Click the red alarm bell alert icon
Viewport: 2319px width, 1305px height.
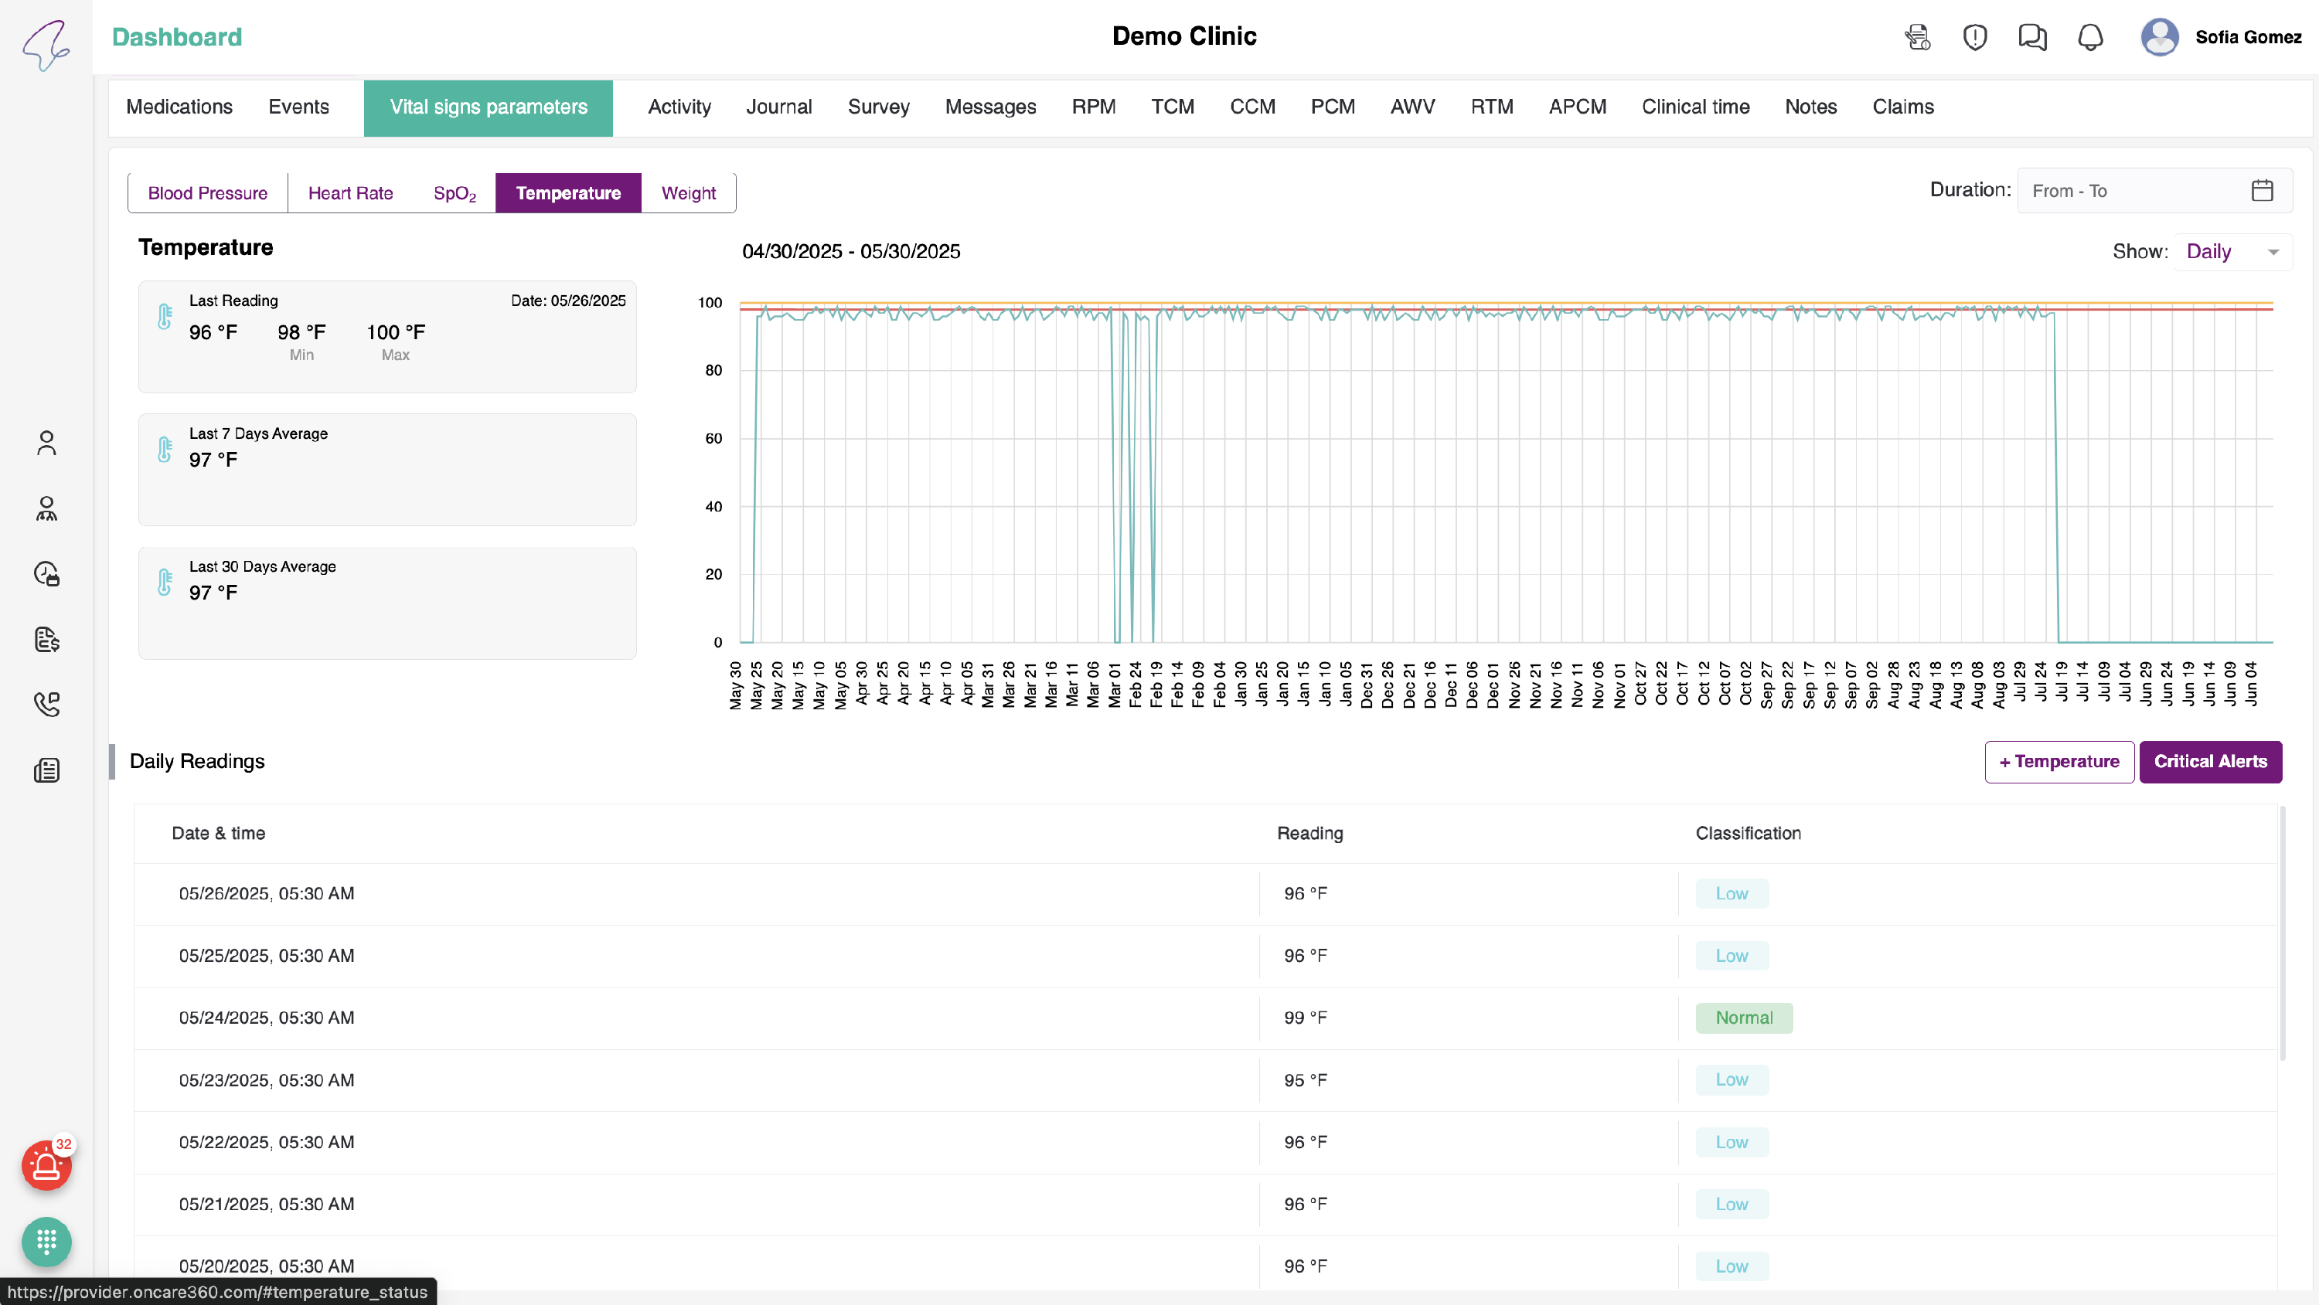[x=46, y=1167]
